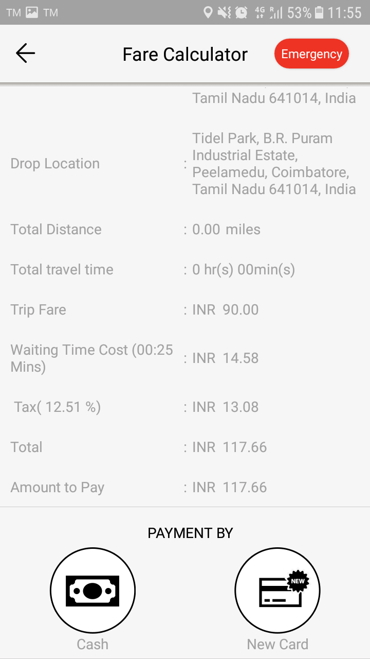Tap the Waiting Time Cost row
Viewport: 370px width, 659px height.
click(185, 358)
